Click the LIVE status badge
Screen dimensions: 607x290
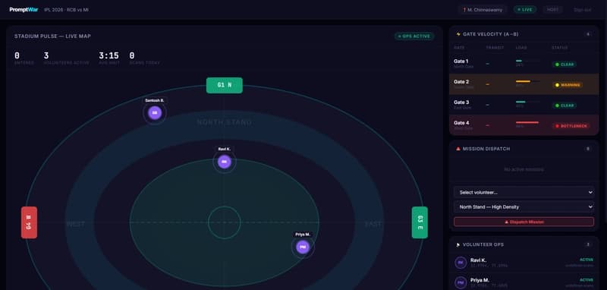[x=525, y=10]
